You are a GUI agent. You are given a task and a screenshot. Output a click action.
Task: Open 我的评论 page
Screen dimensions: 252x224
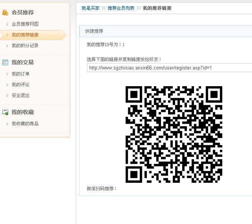coord(20,85)
